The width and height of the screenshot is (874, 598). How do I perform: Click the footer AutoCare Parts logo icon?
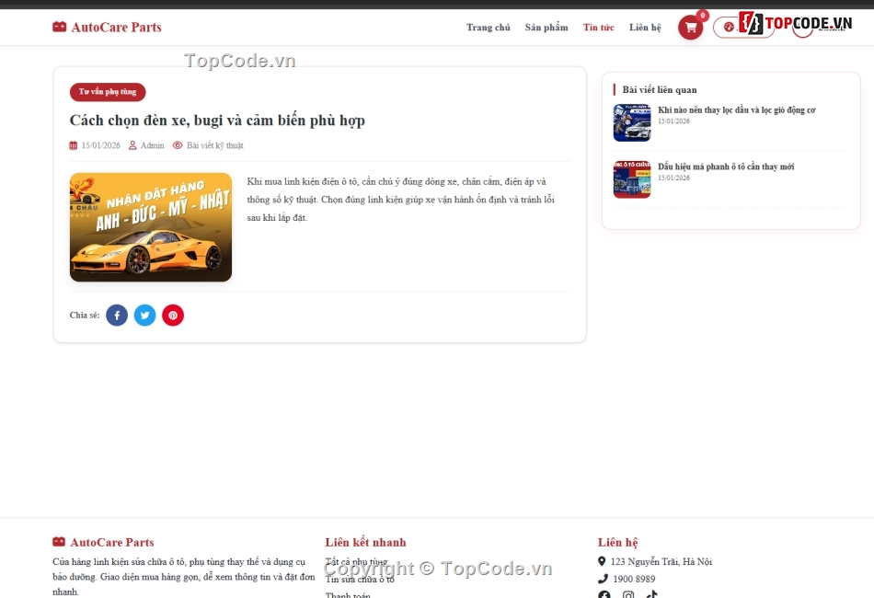(x=59, y=542)
